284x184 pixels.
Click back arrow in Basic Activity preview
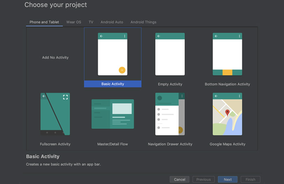point(101,36)
